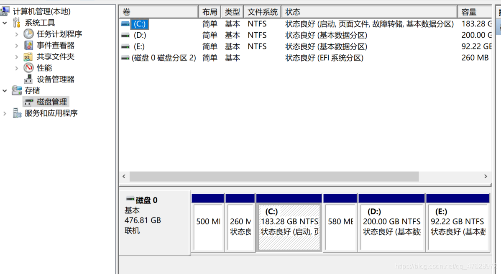Select 任务计划程序 in the tree
Viewport: 501px width, 274px height.
(59, 34)
